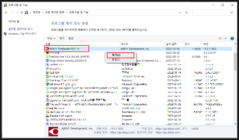
Task: Click the scrollbar down arrow
Action: point(235,124)
